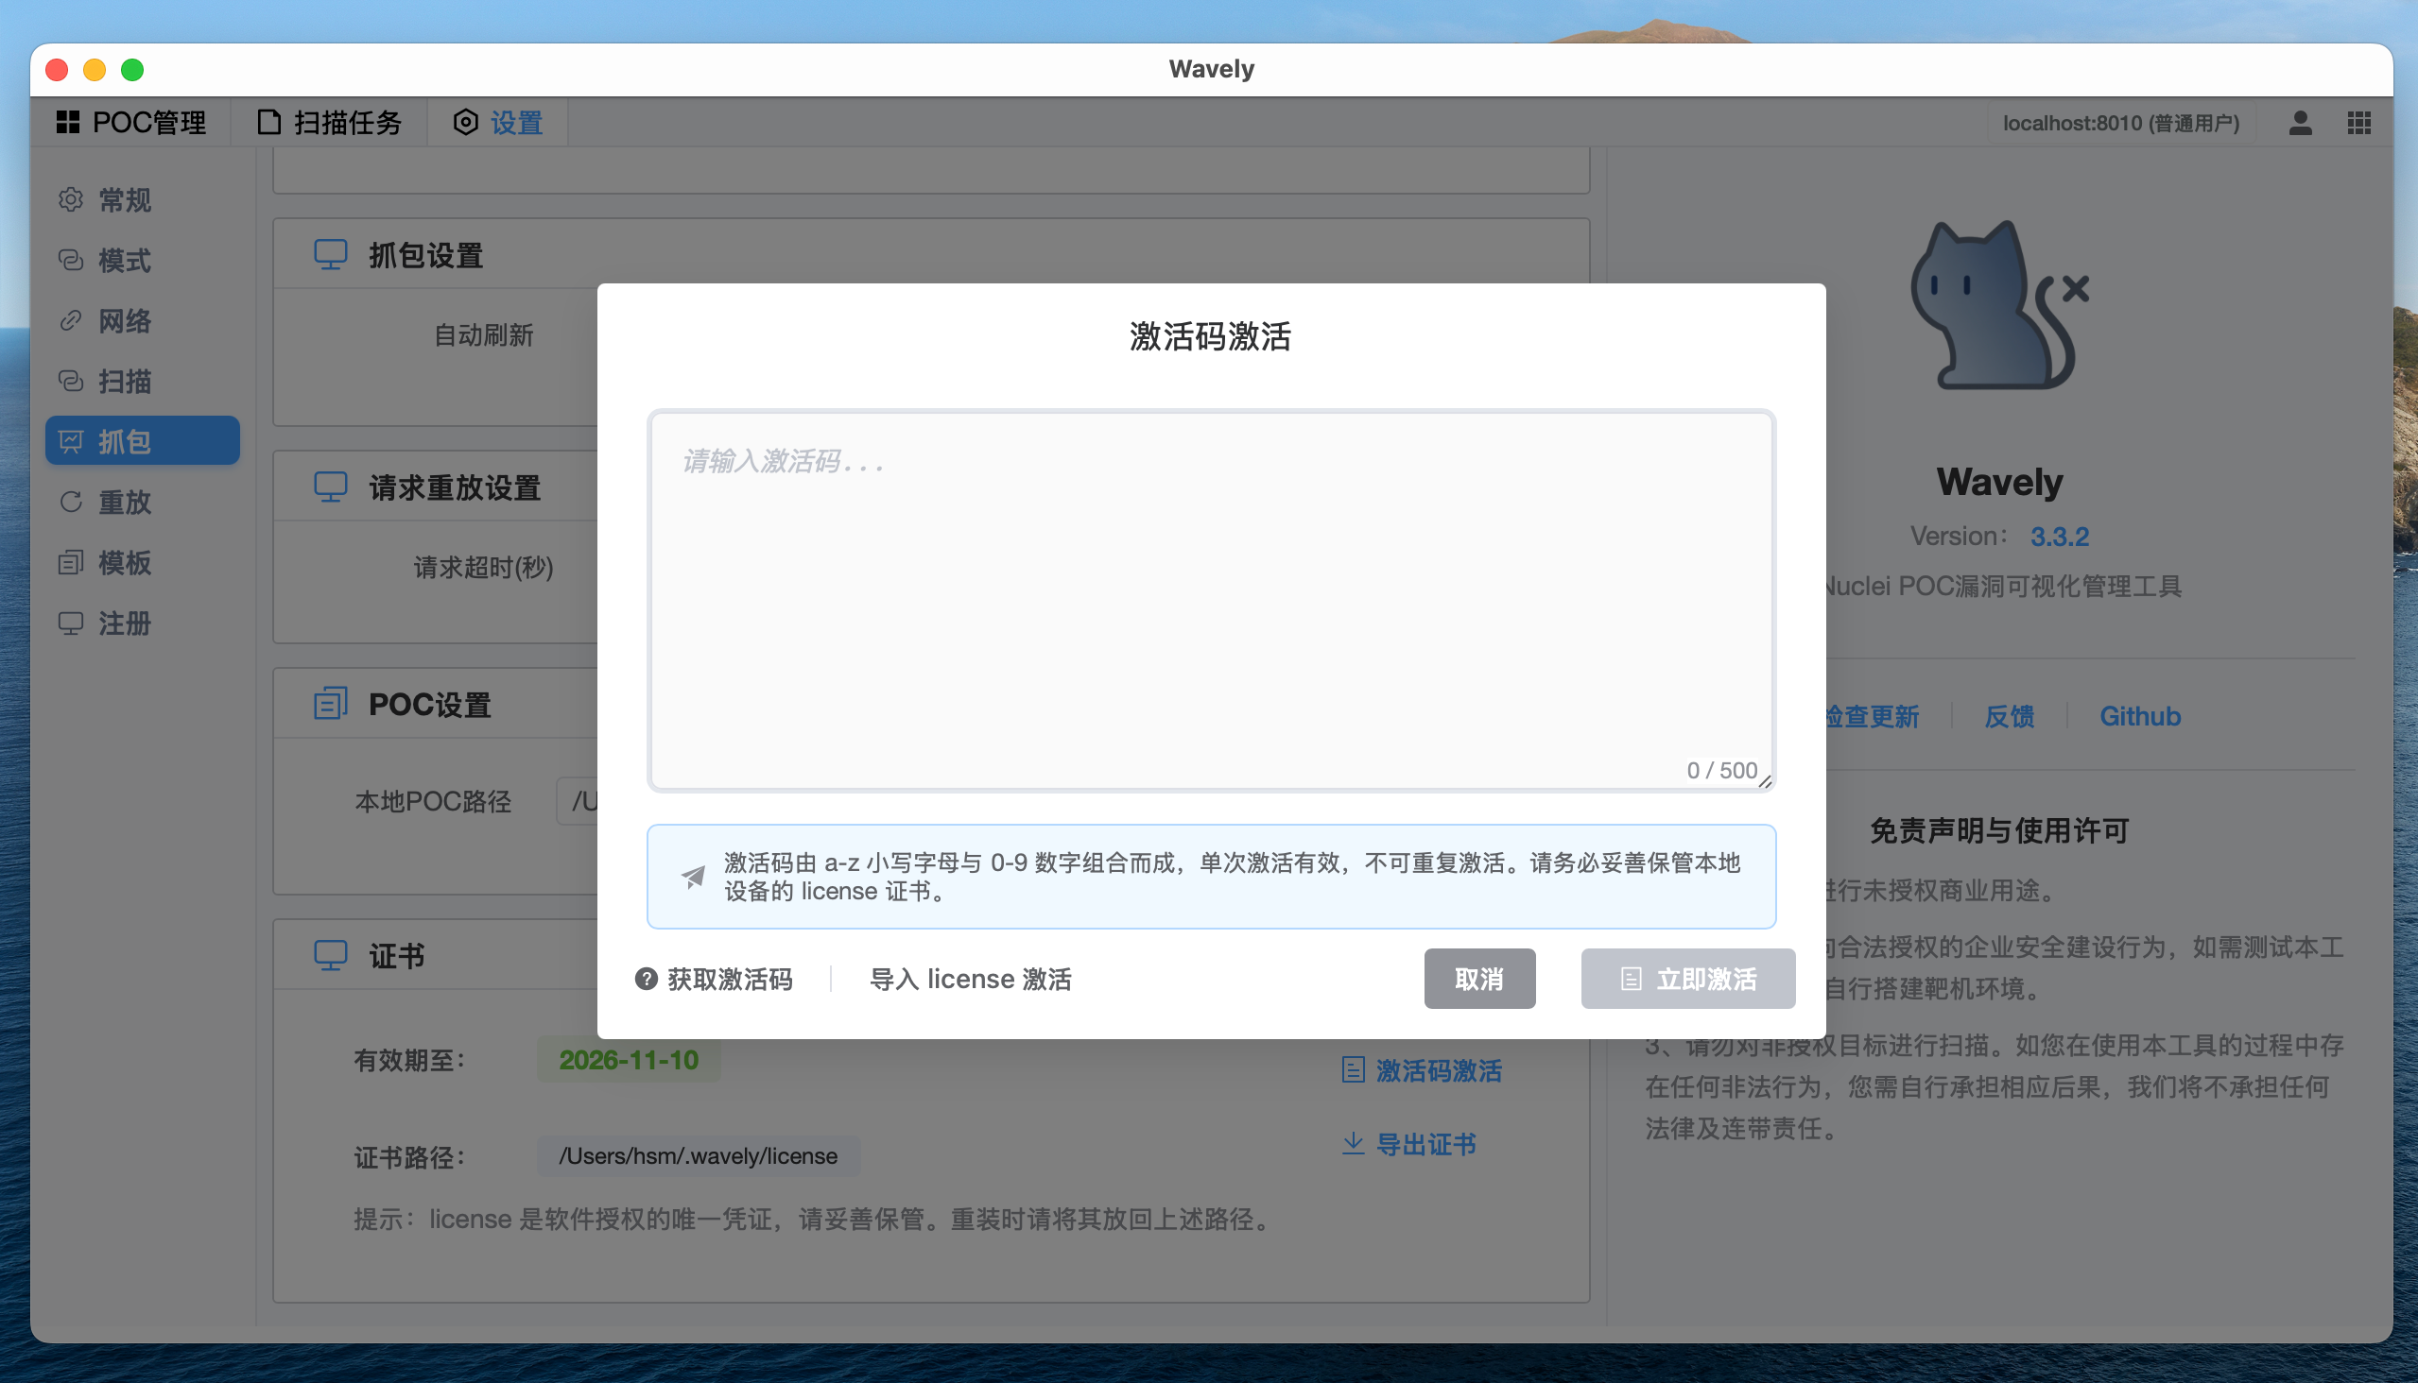Open 注册 settings in sidebar

143,623
